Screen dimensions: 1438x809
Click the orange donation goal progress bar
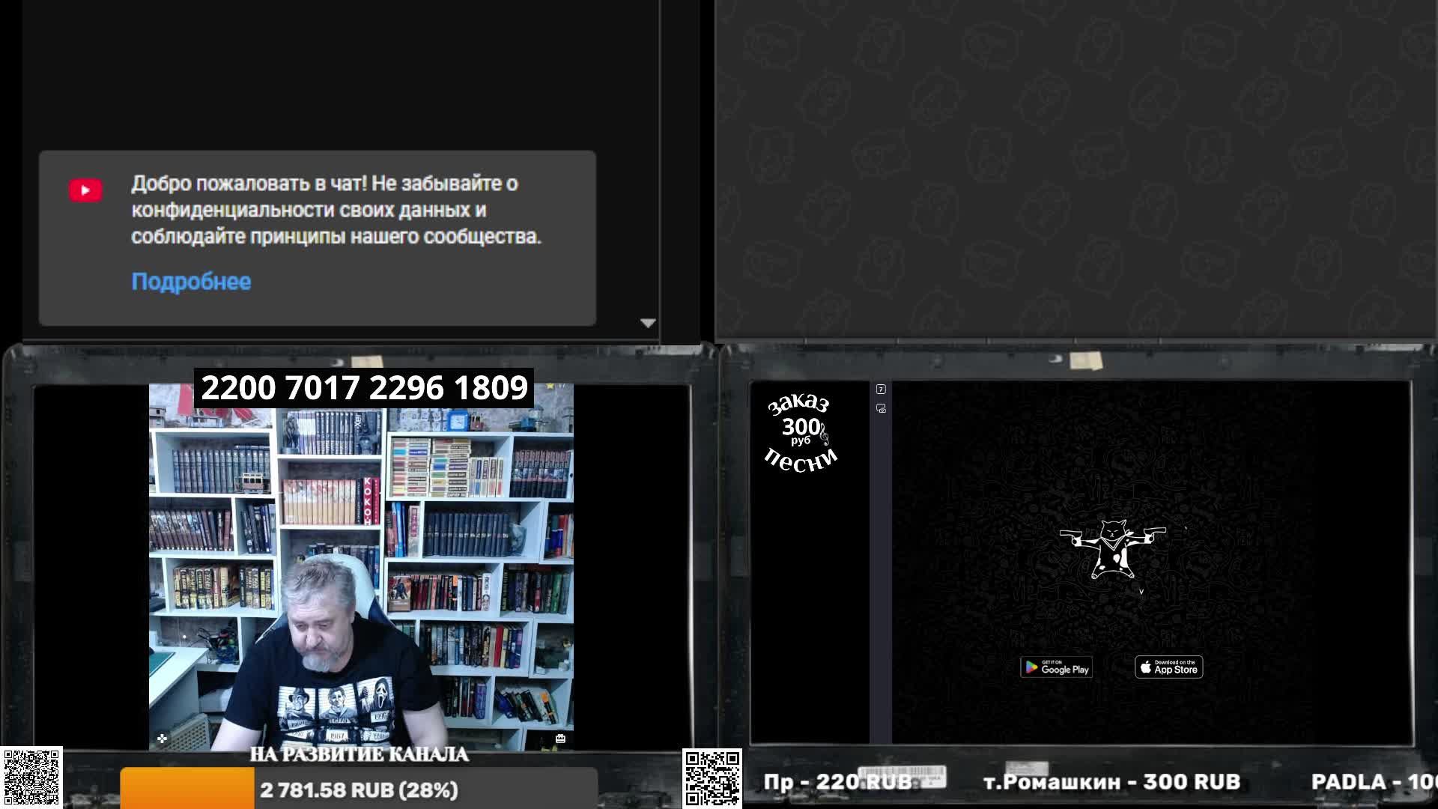click(187, 789)
